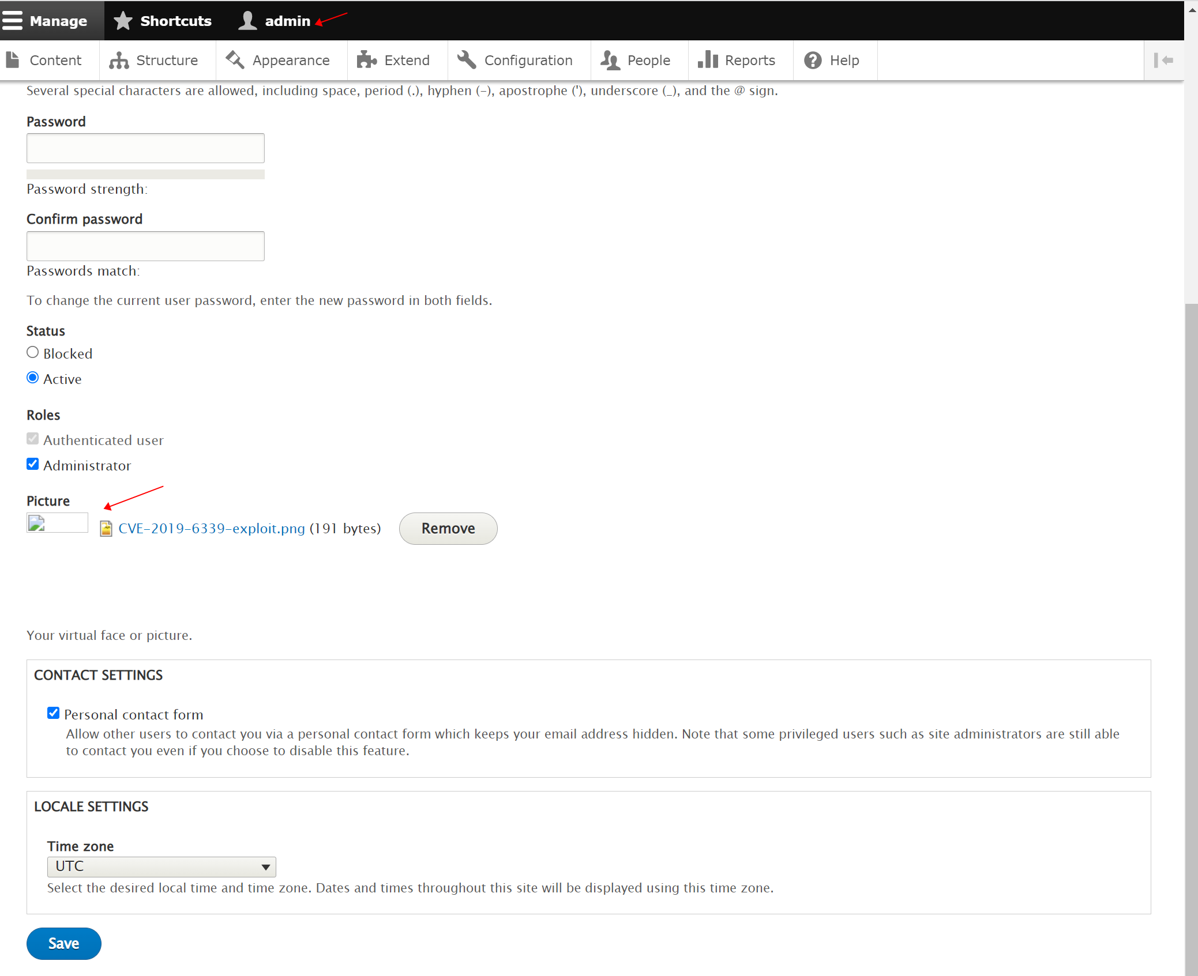Viewport: 1198px width, 976px height.
Task: Click the Appearance paintbrush icon
Action: (x=235, y=59)
